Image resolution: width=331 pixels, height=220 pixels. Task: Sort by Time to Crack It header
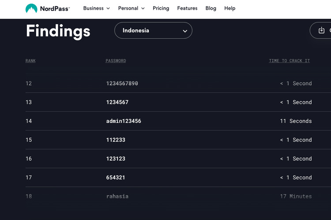(289, 61)
